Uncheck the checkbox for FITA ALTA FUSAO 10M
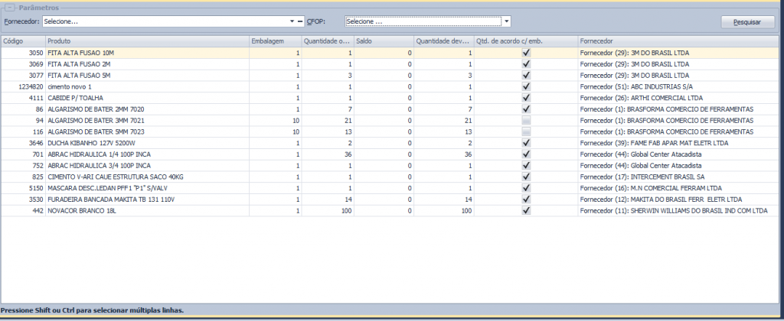 coord(526,53)
